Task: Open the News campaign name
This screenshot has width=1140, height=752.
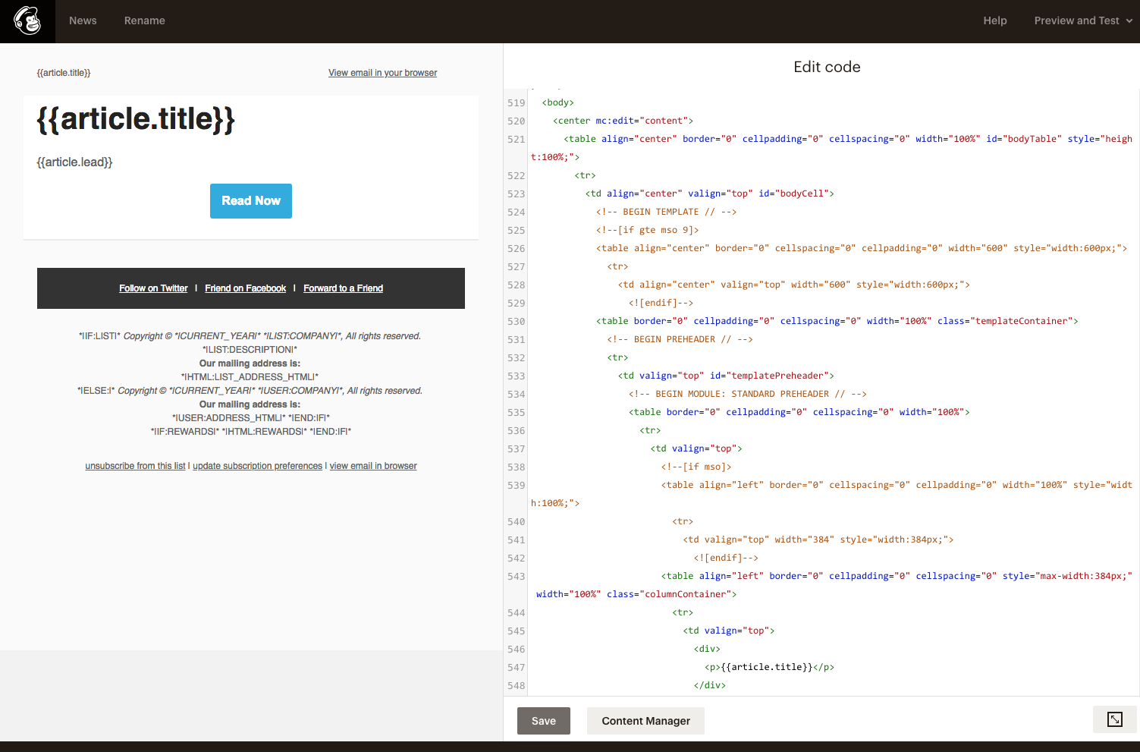Action: tap(83, 20)
